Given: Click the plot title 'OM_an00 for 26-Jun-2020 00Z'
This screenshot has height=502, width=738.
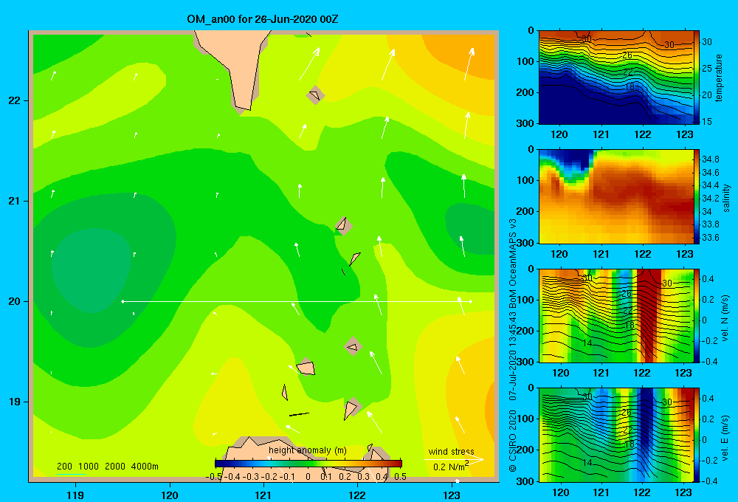Looking at the screenshot, I should (263, 19).
